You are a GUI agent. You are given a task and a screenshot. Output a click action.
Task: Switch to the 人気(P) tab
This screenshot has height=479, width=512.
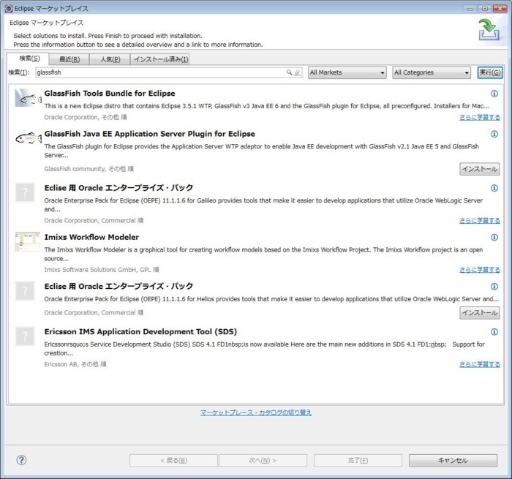coord(110,59)
